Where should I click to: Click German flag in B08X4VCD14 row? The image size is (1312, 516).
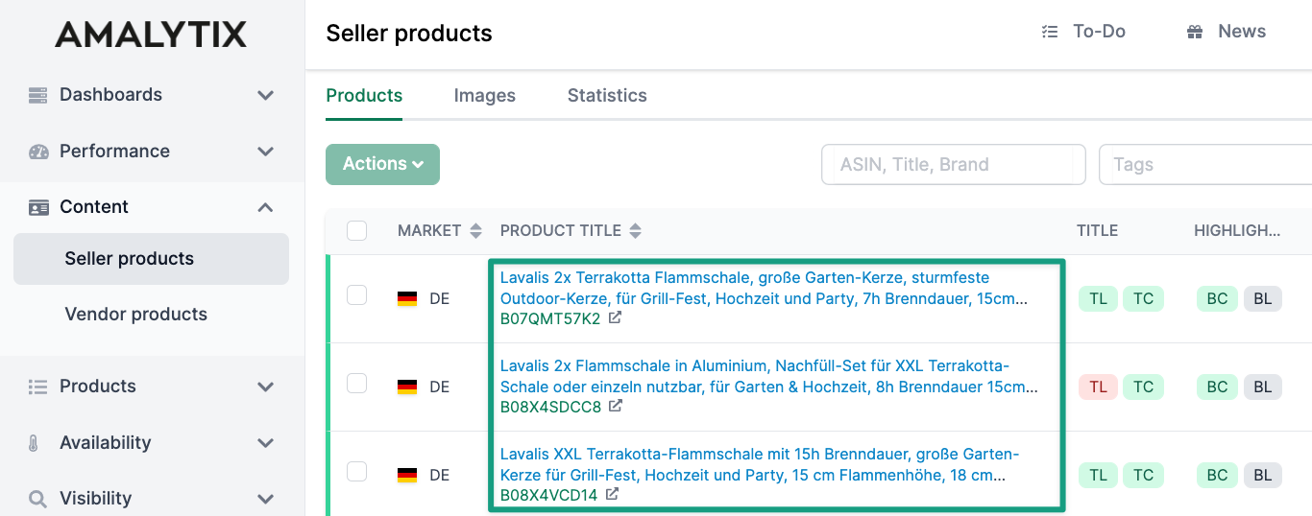[407, 476]
